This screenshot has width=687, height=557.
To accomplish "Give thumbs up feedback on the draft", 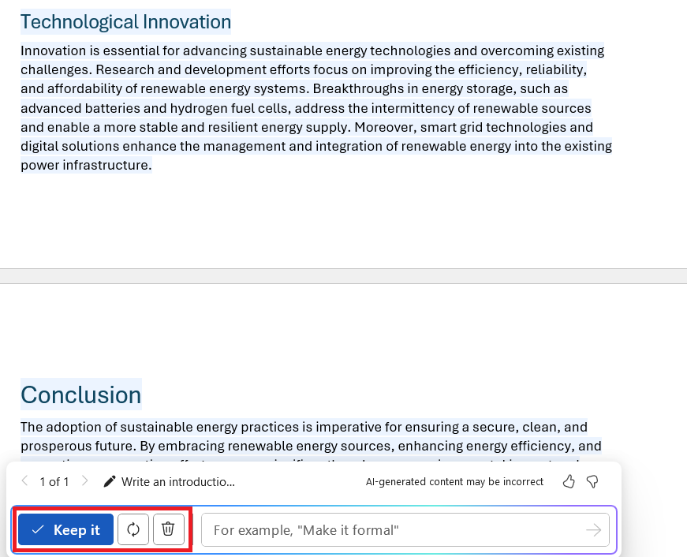I will click(x=569, y=481).
